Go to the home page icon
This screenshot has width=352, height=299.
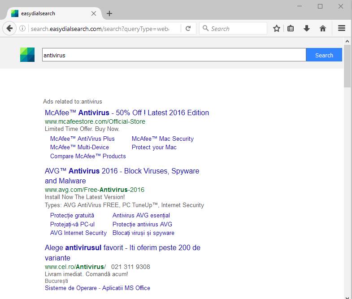coord(323,28)
